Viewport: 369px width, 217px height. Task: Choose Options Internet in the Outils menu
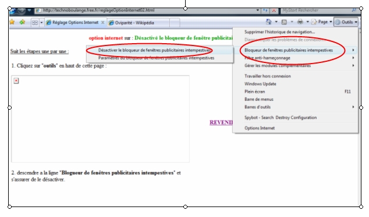(260, 128)
